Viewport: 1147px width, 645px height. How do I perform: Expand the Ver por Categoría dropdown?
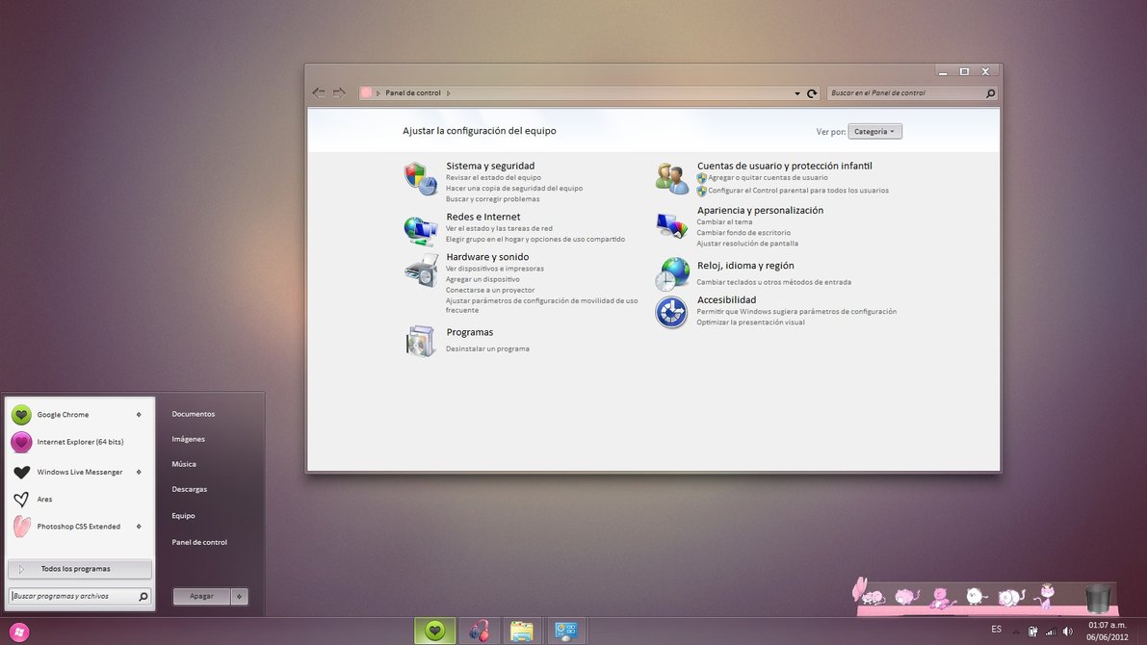coord(874,132)
